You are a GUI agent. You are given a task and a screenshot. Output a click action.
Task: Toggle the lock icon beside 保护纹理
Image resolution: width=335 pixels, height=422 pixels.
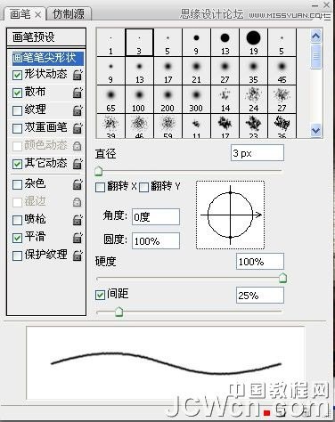point(78,256)
